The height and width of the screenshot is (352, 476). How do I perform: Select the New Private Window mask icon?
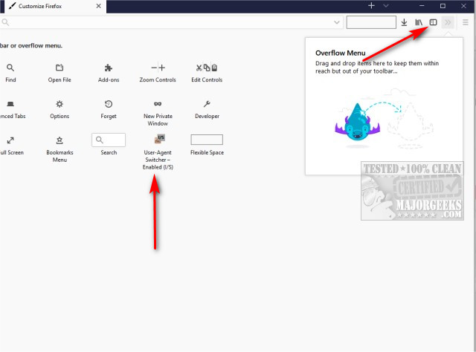pos(158,104)
